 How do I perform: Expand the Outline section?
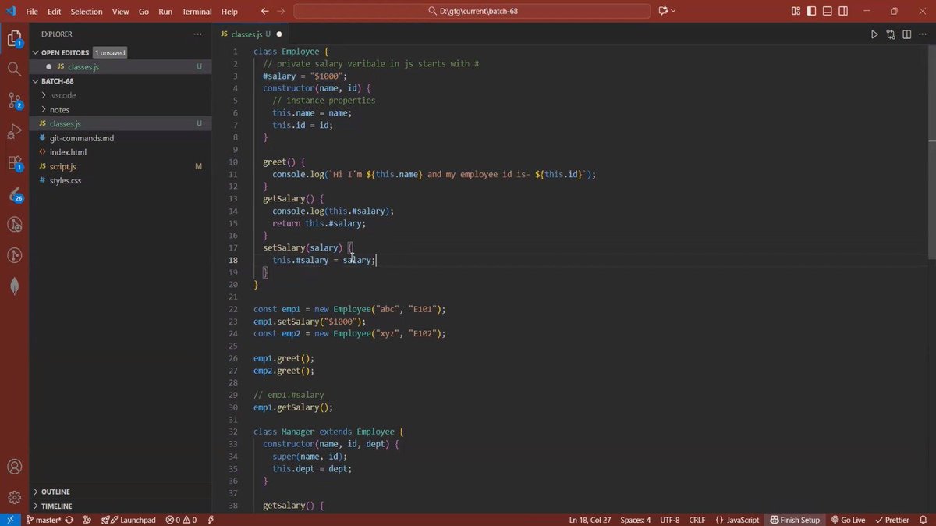click(x=120, y=492)
